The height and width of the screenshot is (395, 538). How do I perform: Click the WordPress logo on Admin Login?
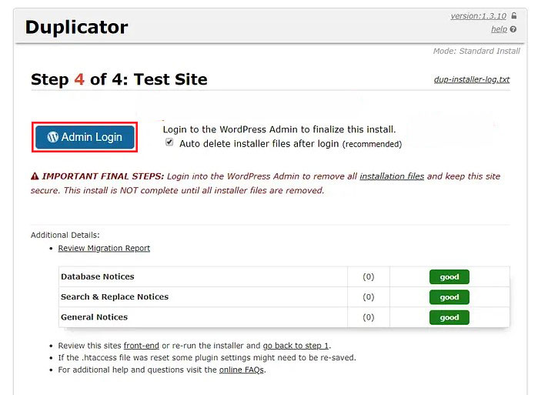click(x=52, y=137)
